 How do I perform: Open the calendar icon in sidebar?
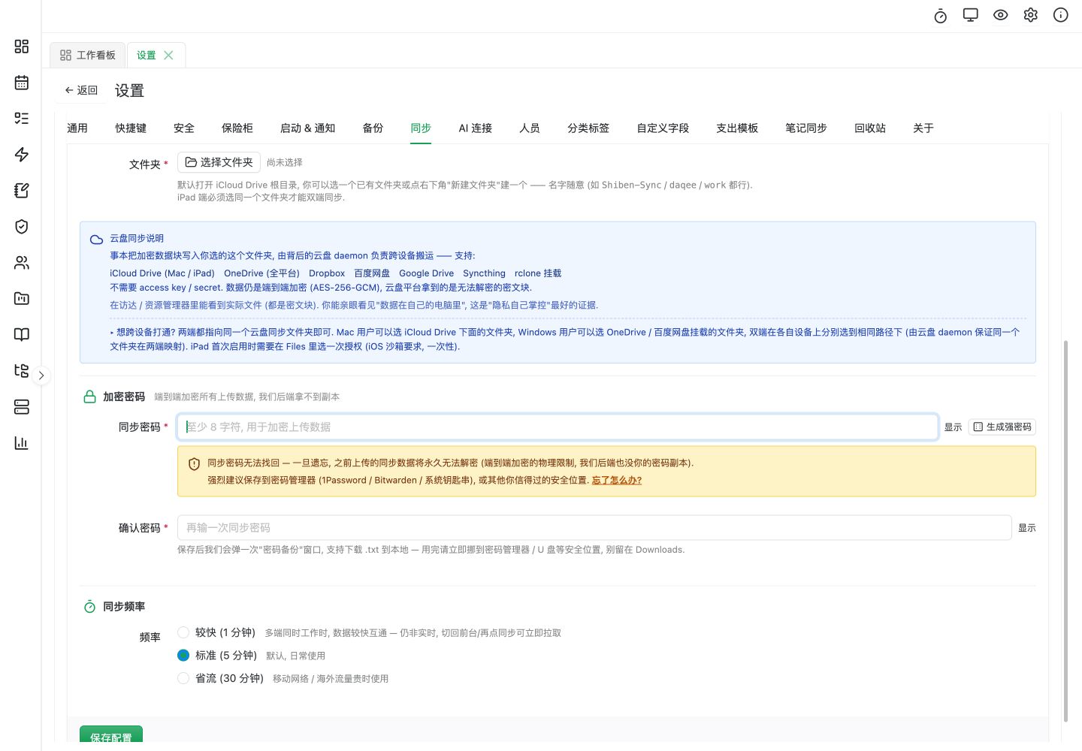[22, 83]
